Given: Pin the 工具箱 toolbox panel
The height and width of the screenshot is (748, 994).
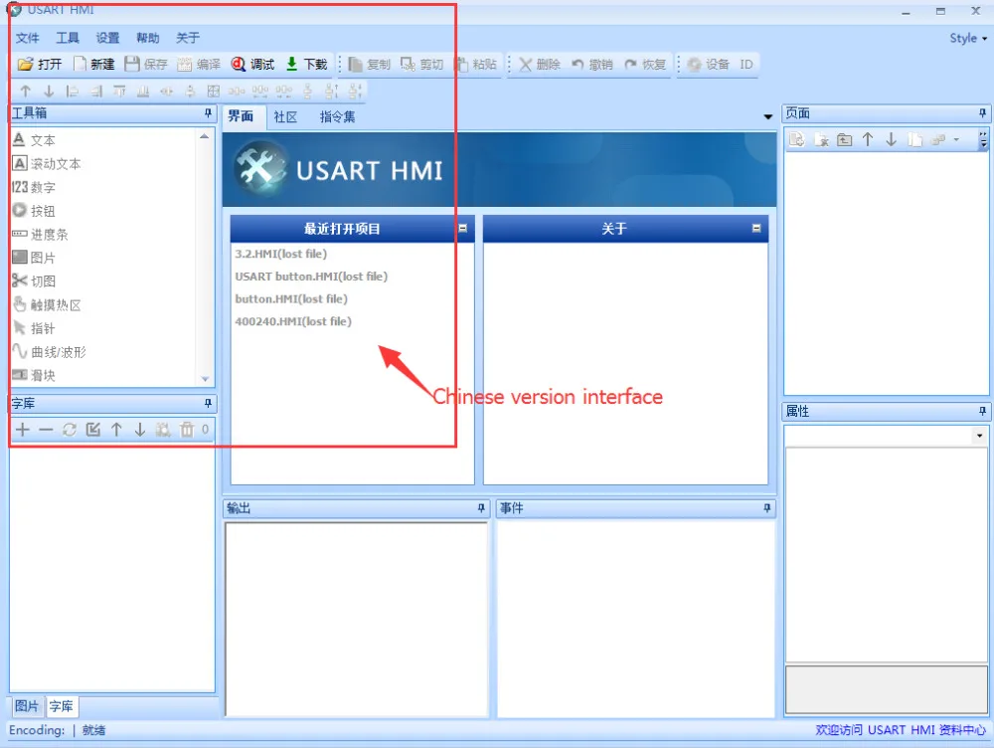Looking at the screenshot, I should (x=208, y=113).
